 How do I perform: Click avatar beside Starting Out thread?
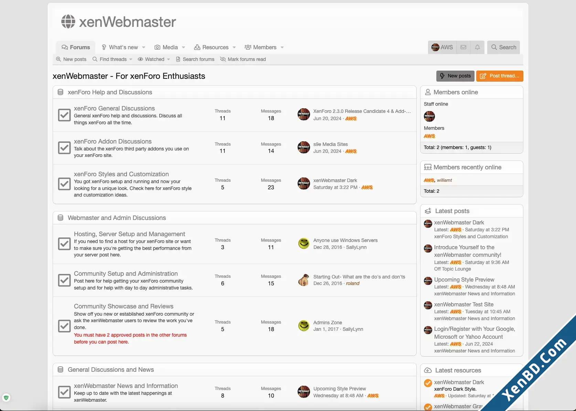pos(304,280)
